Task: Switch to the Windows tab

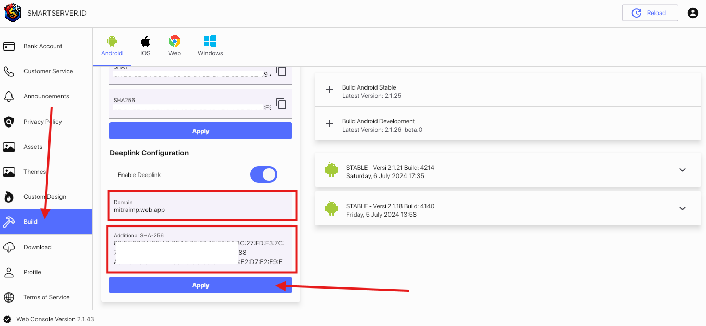Action: [x=210, y=46]
